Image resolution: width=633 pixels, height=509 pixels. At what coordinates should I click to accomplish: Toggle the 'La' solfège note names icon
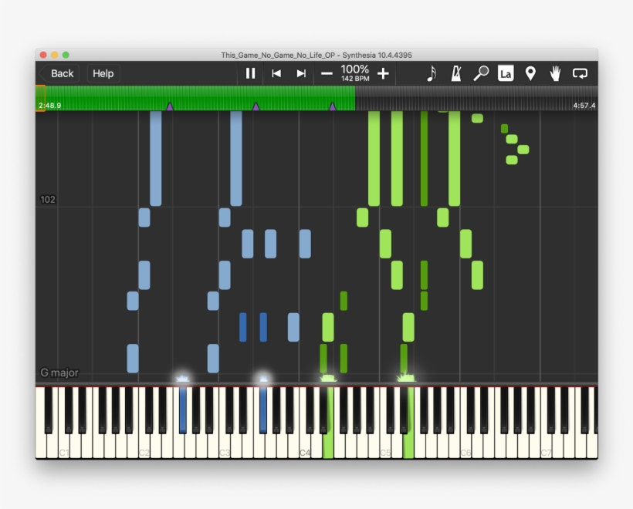506,74
